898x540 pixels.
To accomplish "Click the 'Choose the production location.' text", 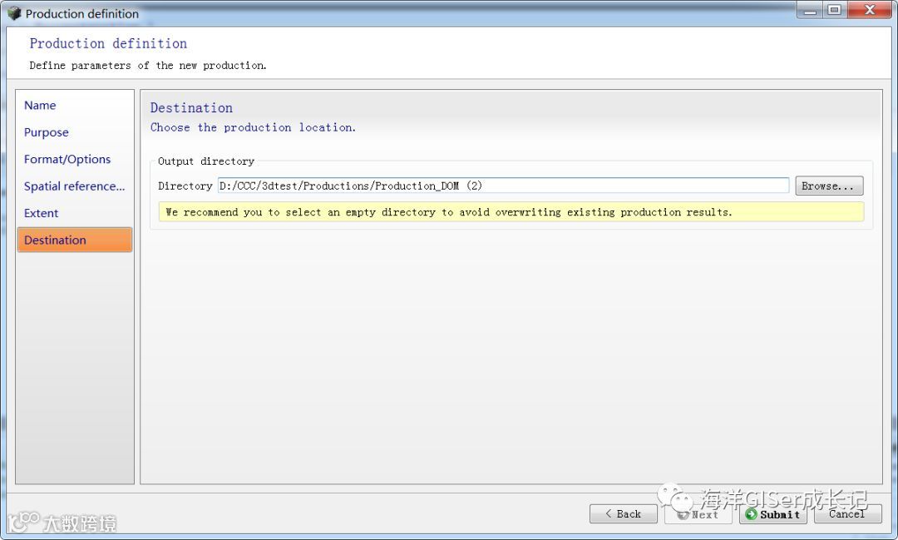I will point(253,128).
